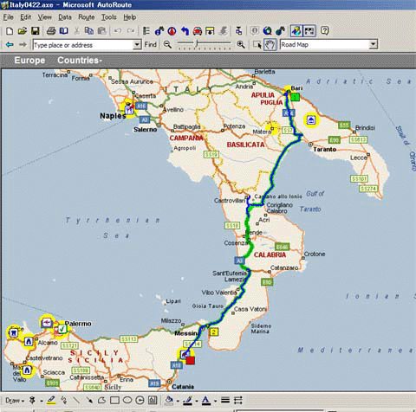This screenshot has width=416, height=412.
Task: Toggle the Select pointer tool
Action: (257, 45)
